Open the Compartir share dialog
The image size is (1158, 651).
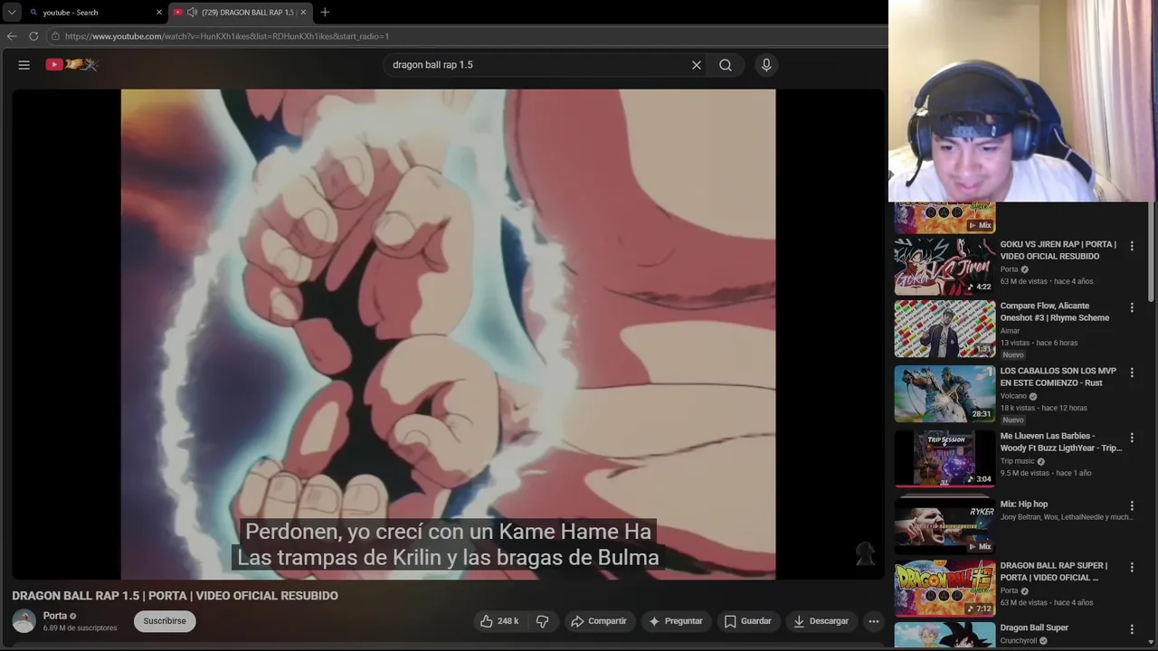599,621
